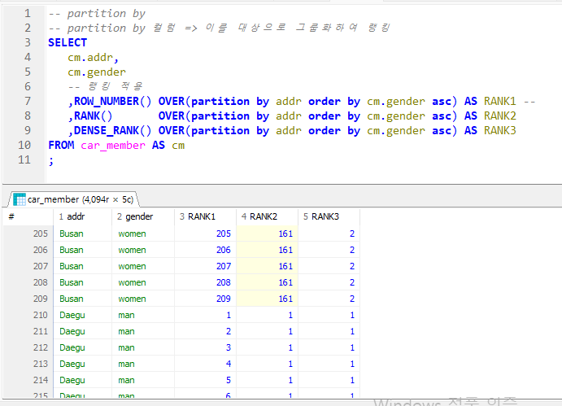The height and width of the screenshot is (406, 562).
Task: Select the car_member result tab
Action: (73, 199)
